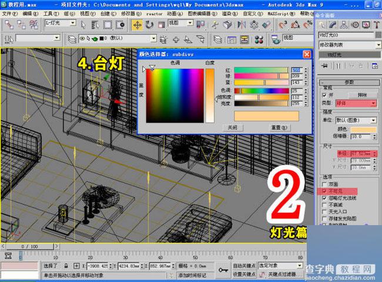Open the 选定对象 key target dropdown
The image size is (382, 282).
[x=280, y=266]
